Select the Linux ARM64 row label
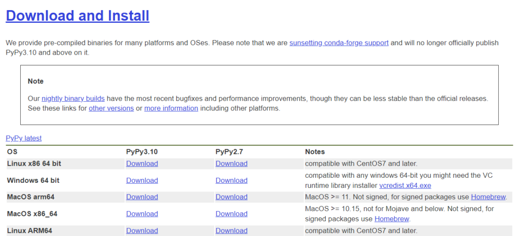 [29, 231]
